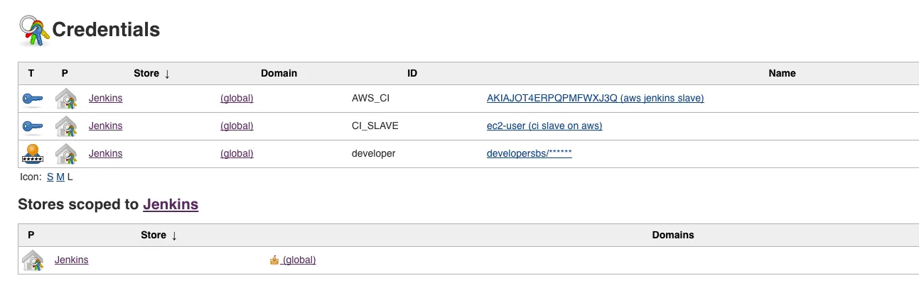Click the Jenkins store icon in CI_SLAVE row

65,126
